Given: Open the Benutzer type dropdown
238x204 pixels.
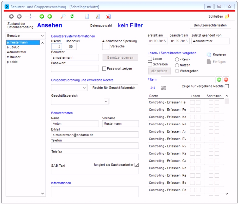Looking at the screenshot, I should tap(42, 36).
